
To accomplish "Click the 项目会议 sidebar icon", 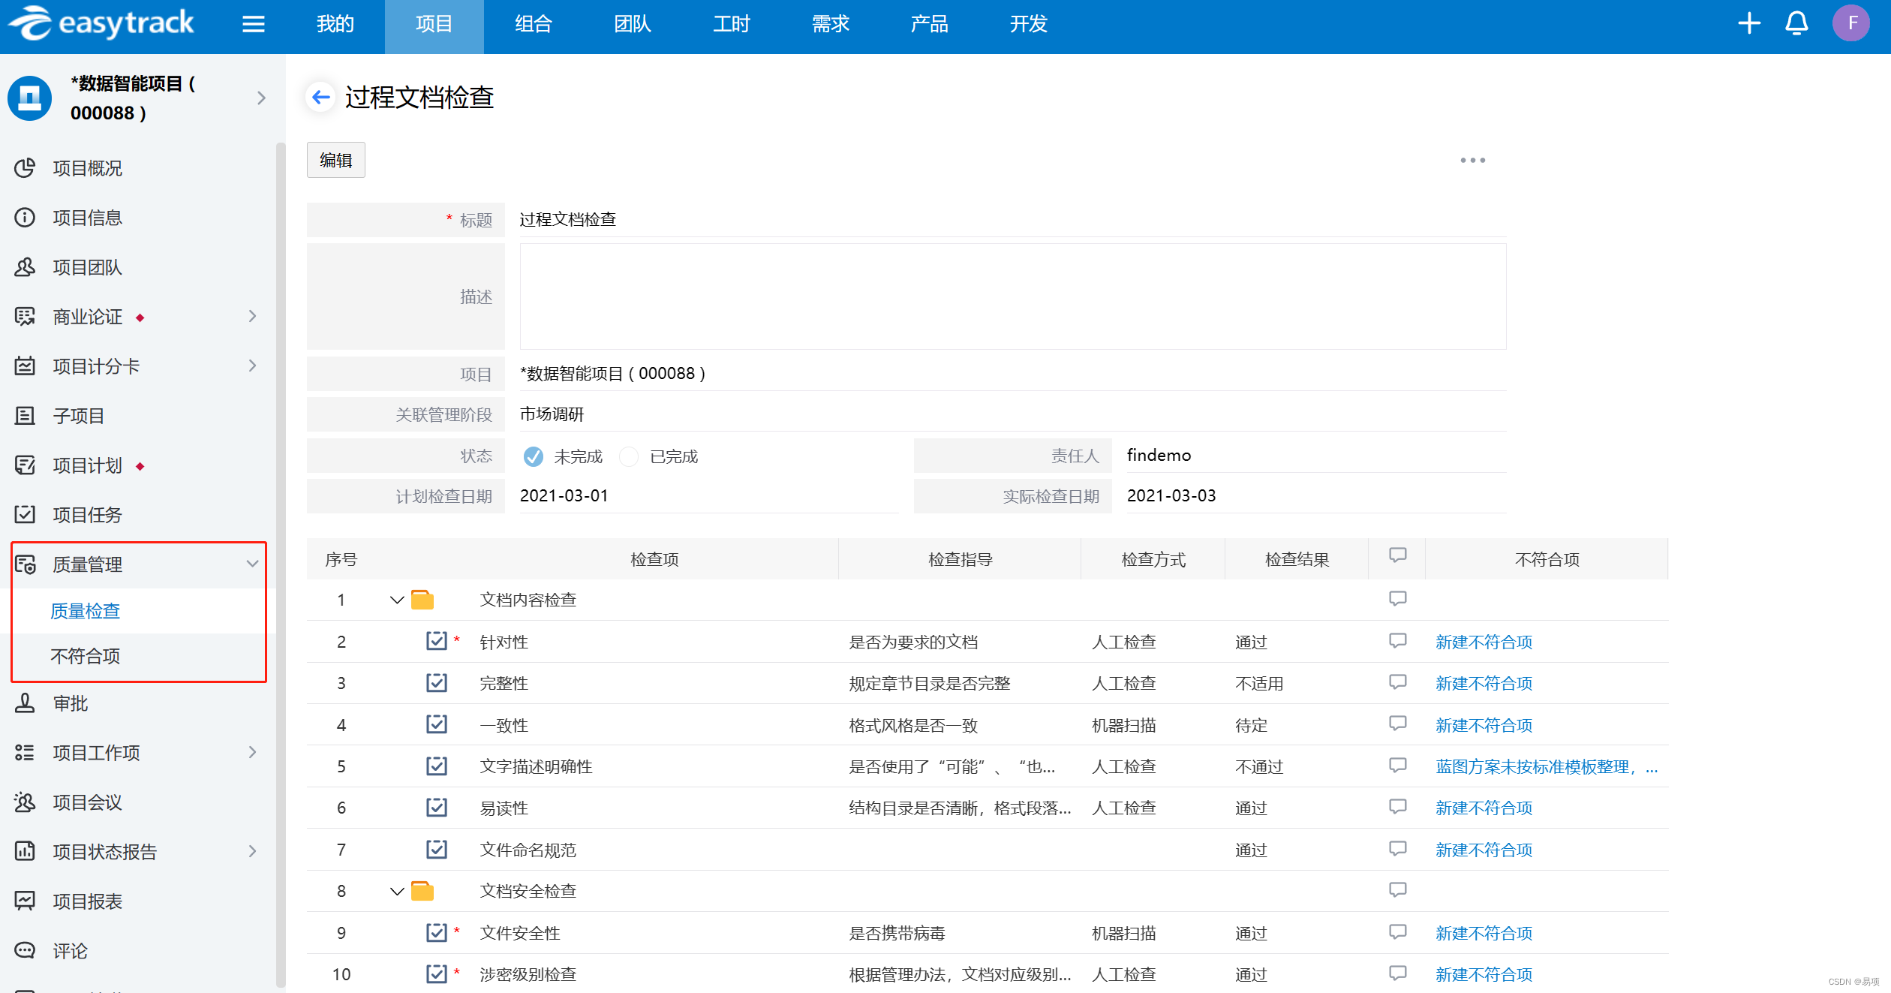I will [25, 802].
